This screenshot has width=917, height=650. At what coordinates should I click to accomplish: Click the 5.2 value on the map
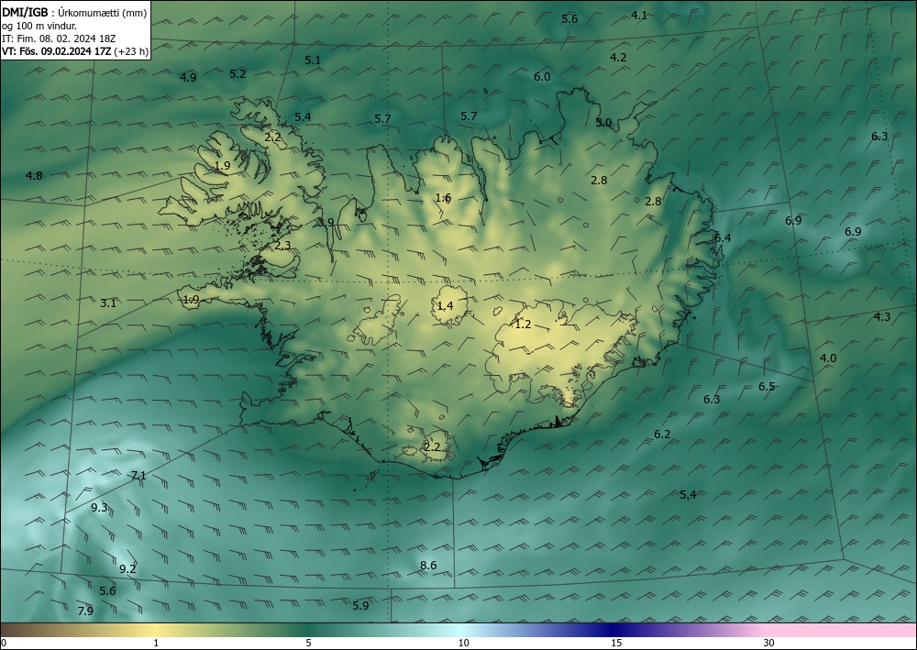238,73
